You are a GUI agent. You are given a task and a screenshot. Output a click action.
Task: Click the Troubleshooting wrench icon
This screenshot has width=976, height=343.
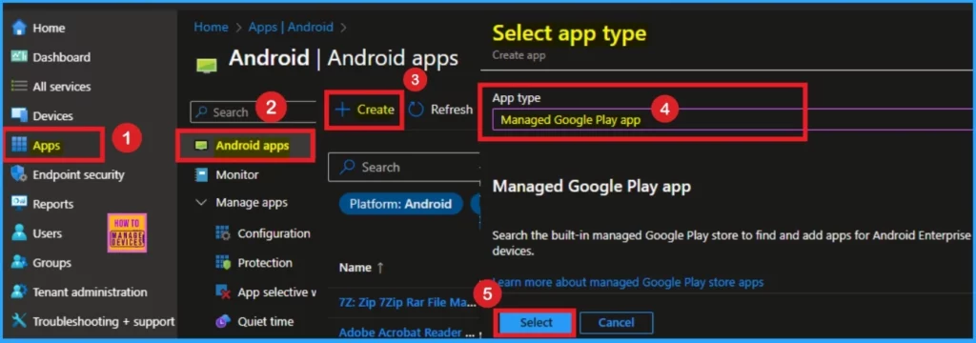pos(19,321)
